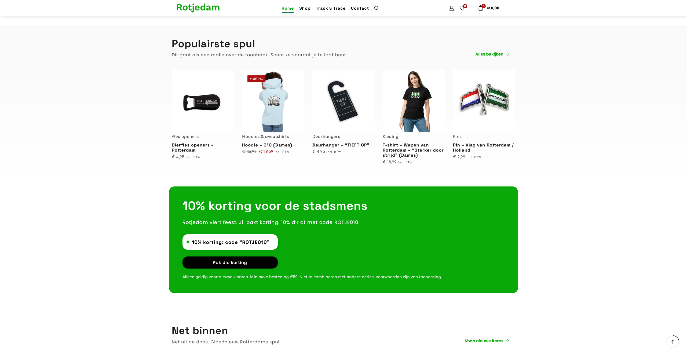Open the Shop menu item
The height and width of the screenshot is (356, 687).
tap(305, 8)
